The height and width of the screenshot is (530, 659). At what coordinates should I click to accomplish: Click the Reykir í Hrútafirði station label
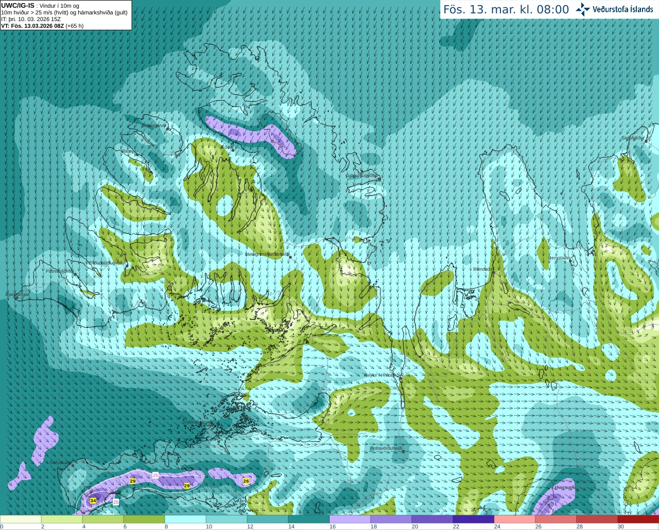pos(381,375)
